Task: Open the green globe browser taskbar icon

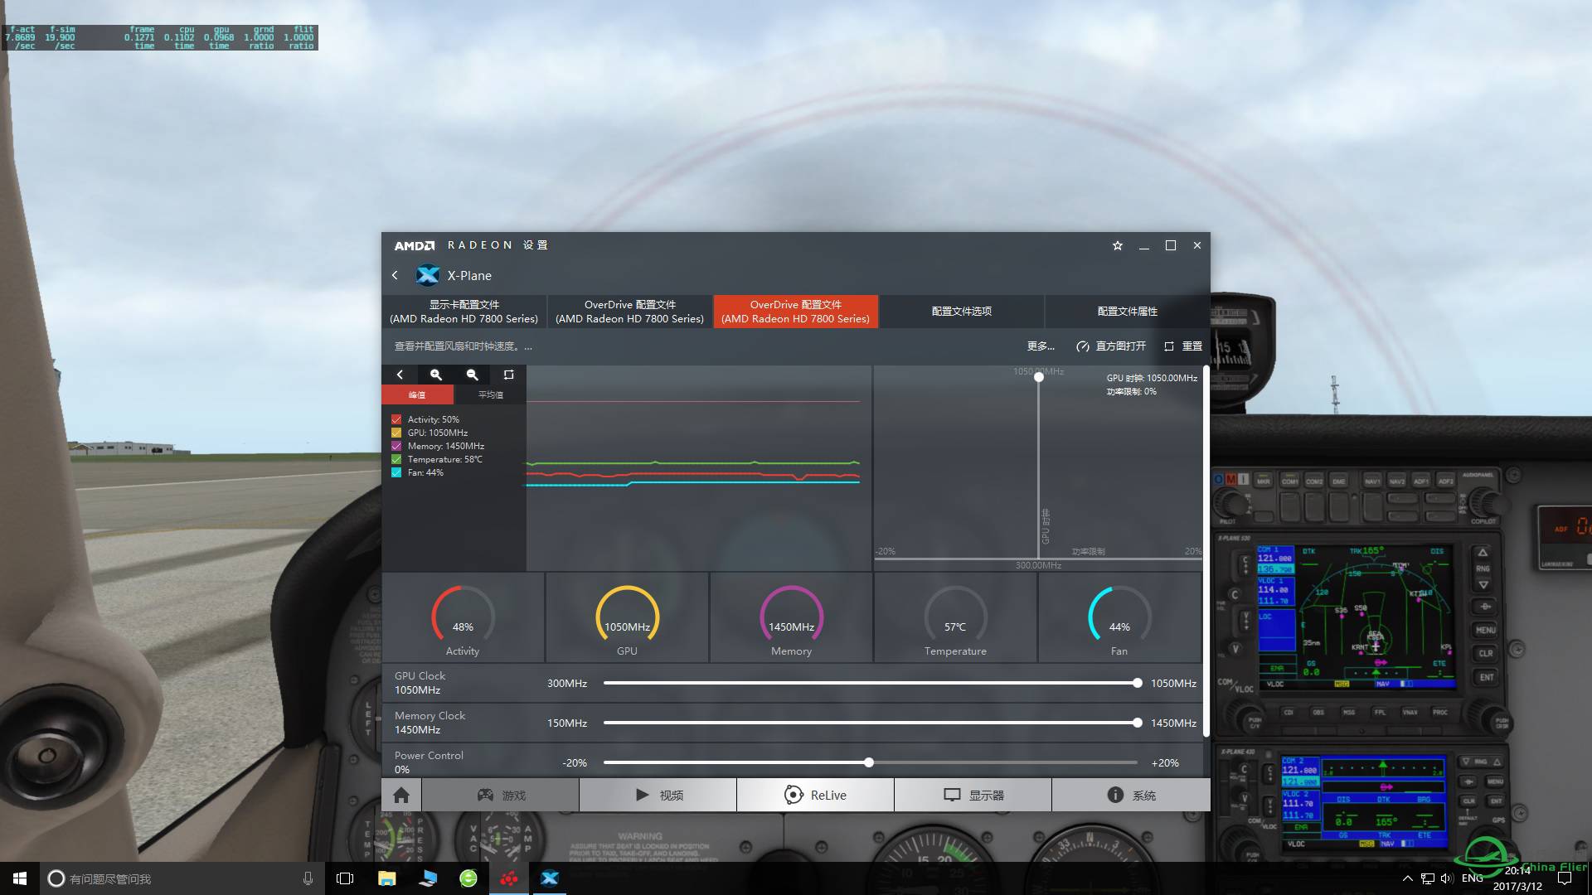Action: click(x=468, y=878)
